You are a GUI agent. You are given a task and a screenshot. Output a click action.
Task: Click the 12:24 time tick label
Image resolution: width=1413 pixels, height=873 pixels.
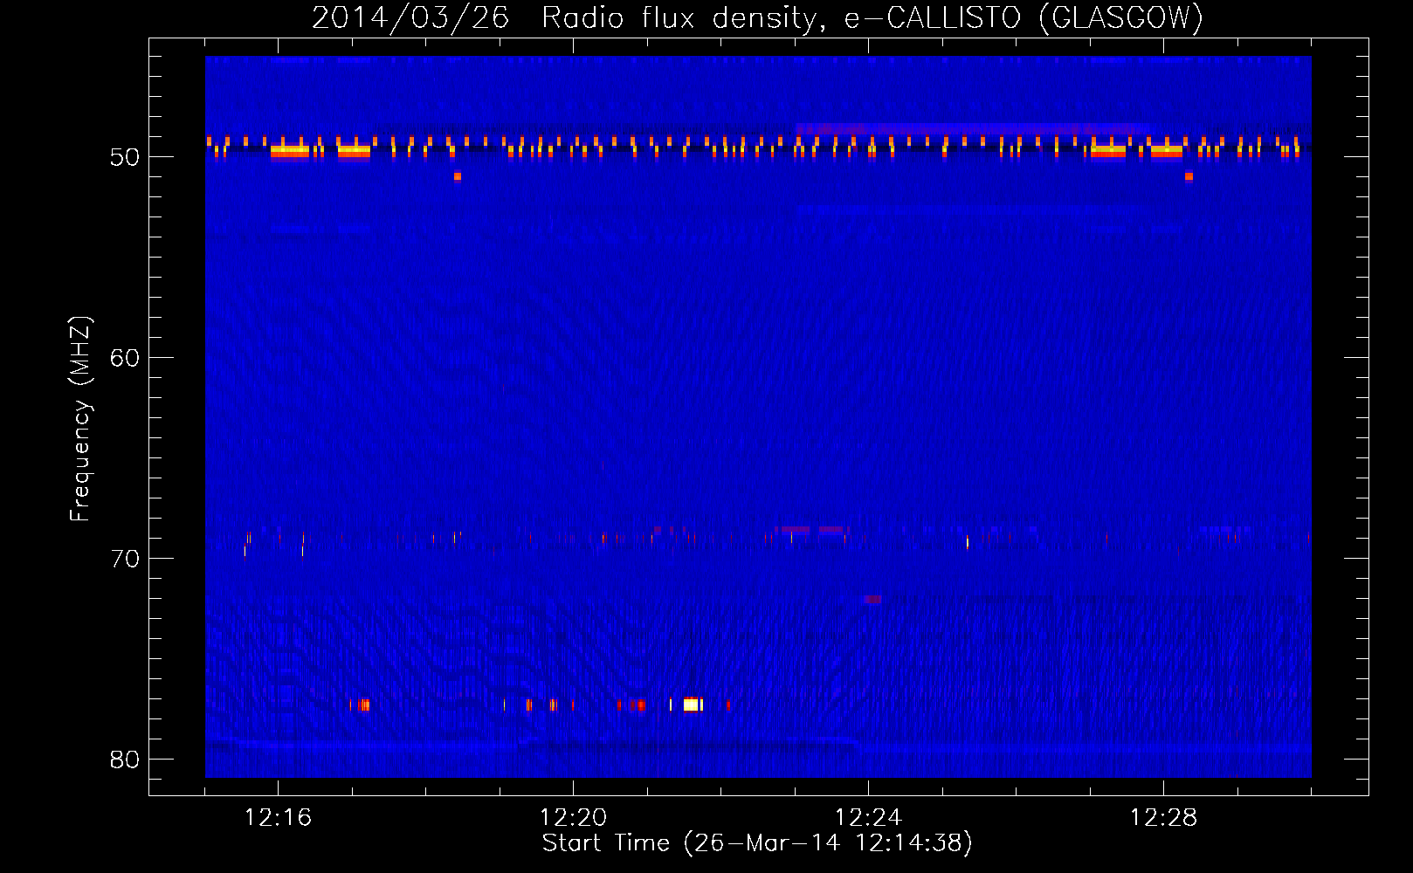pos(868,818)
